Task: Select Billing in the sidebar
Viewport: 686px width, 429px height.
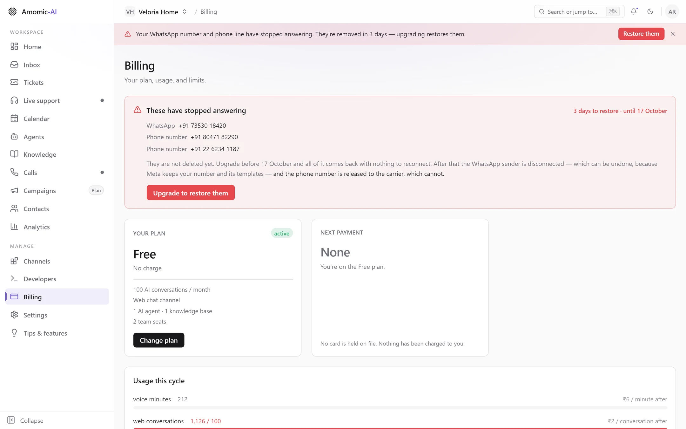Action: tap(57, 296)
